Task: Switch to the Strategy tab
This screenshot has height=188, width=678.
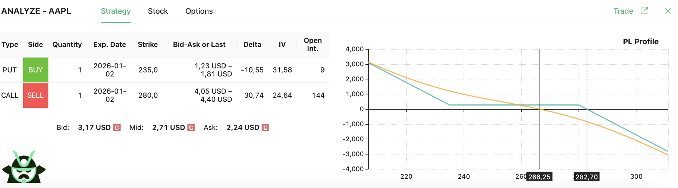Action: click(x=116, y=11)
